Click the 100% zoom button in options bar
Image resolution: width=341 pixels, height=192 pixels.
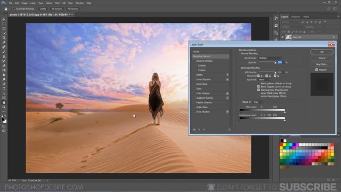pyautogui.click(x=43, y=9)
